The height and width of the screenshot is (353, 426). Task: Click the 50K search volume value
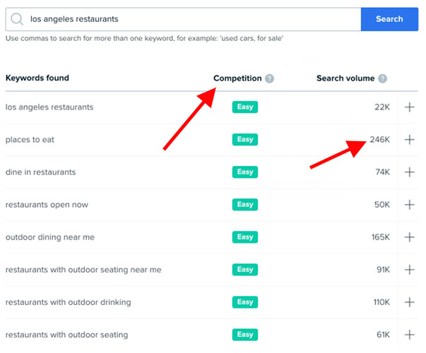coord(382,205)
